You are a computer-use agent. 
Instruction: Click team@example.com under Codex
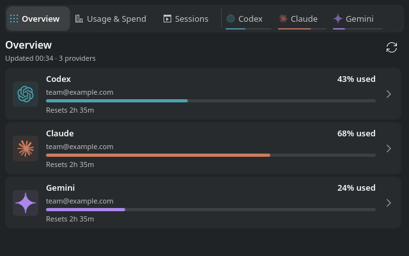(80, 92)
